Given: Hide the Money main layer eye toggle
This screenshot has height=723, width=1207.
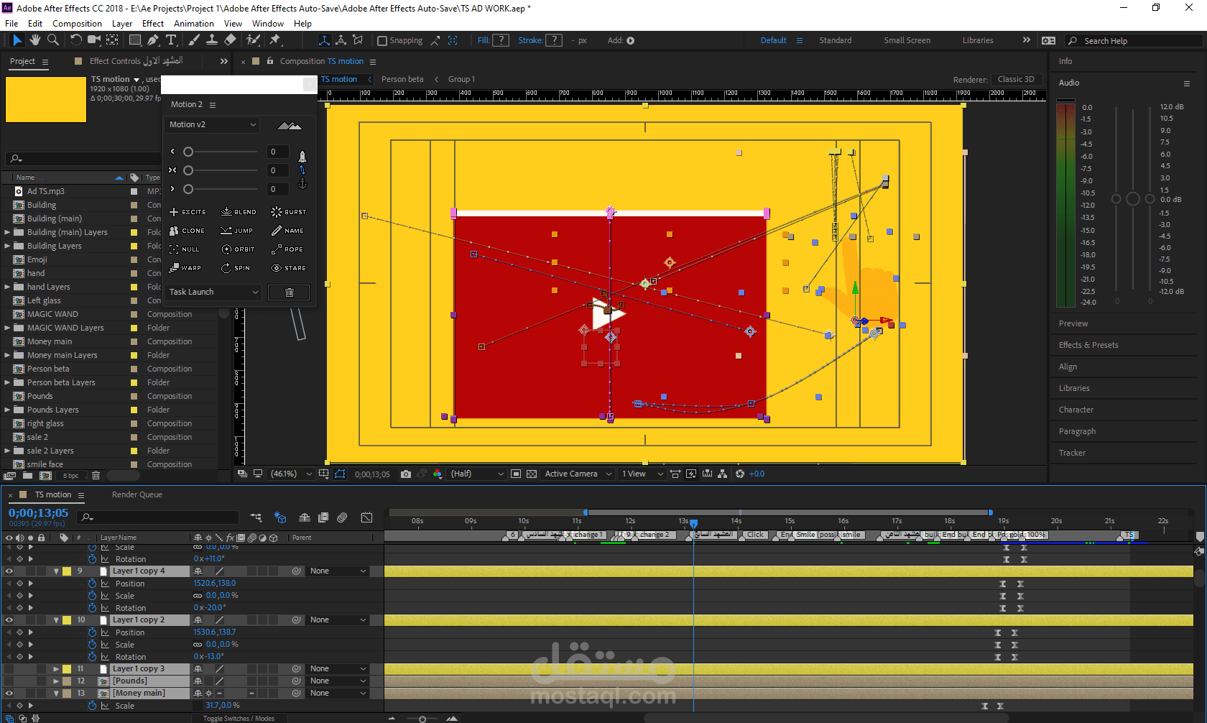Looking at the screenshot, I should [x=9, y=694].
